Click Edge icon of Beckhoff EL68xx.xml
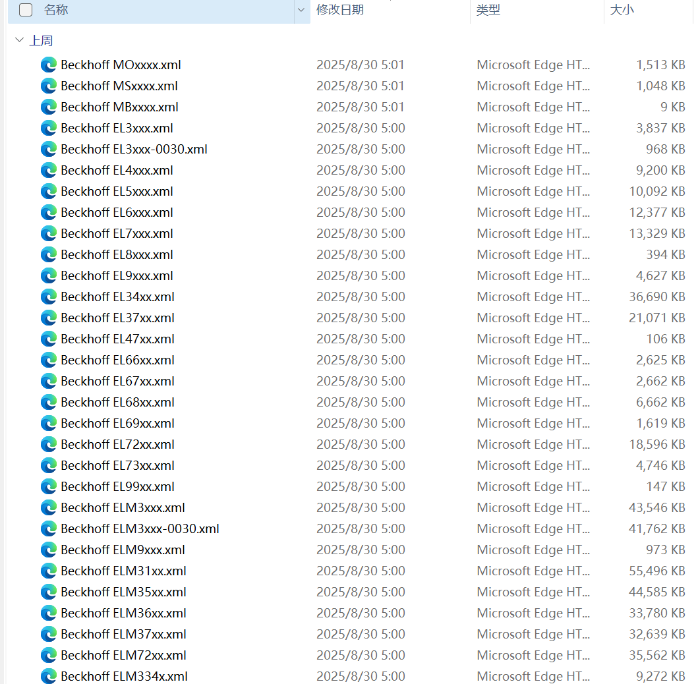698x684 pixels. [49, 403]
